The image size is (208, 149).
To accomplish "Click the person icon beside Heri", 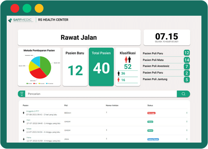I will pos(24,122).
